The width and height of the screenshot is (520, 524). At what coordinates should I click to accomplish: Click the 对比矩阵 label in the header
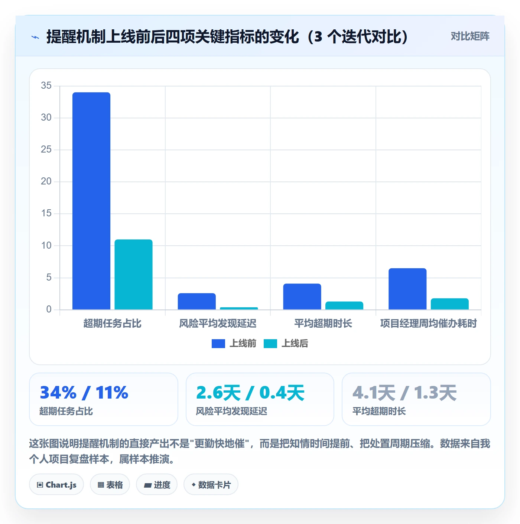click(470, 36)
